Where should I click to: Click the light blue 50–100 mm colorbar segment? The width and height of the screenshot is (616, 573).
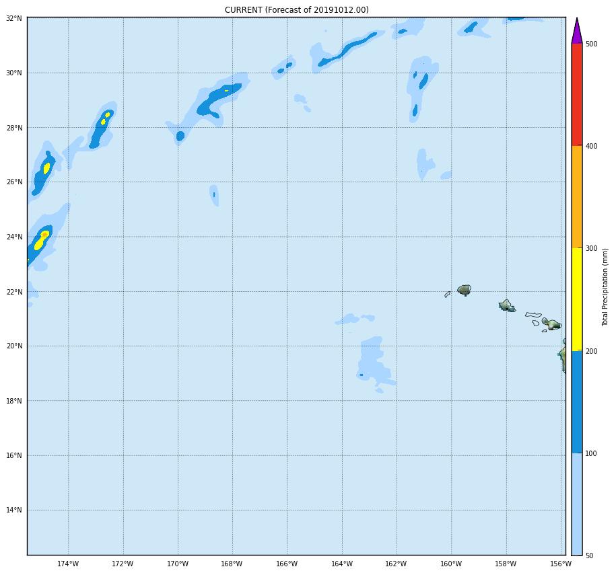[x=576, y=504]
